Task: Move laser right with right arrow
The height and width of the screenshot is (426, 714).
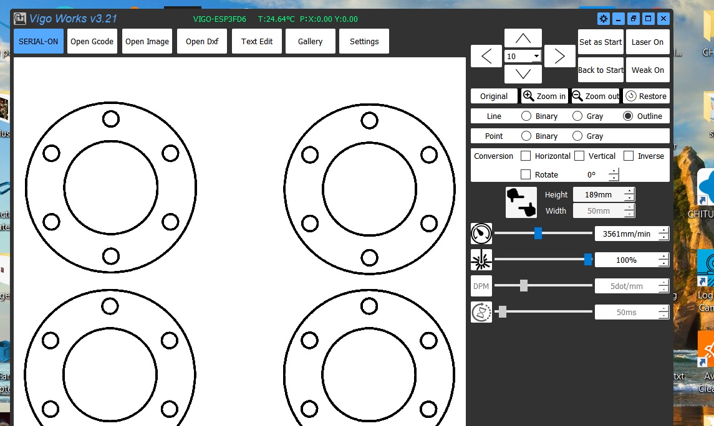Action: 559,57
